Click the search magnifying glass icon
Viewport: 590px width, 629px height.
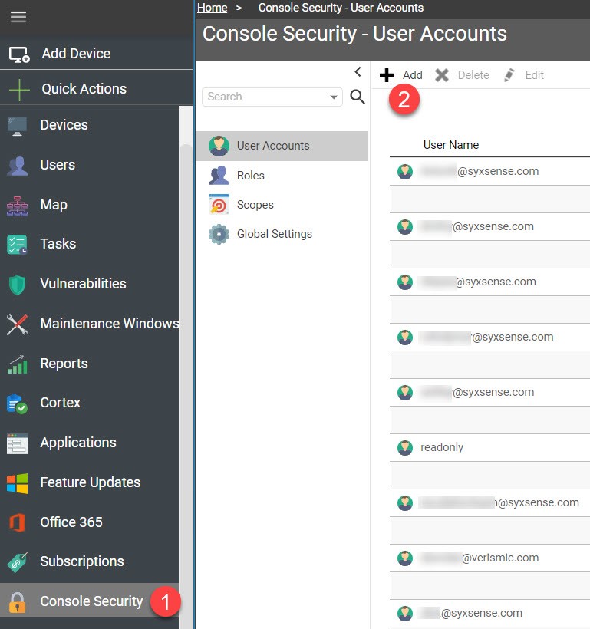[358, 97]
